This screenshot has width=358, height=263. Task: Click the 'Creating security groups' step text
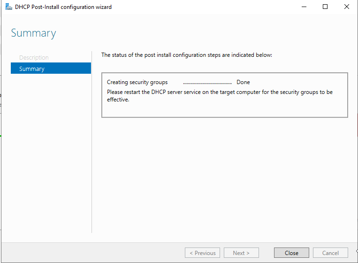[137, 82]
